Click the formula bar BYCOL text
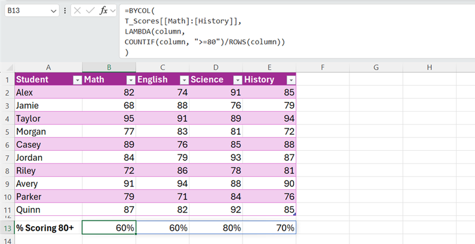 140,11
